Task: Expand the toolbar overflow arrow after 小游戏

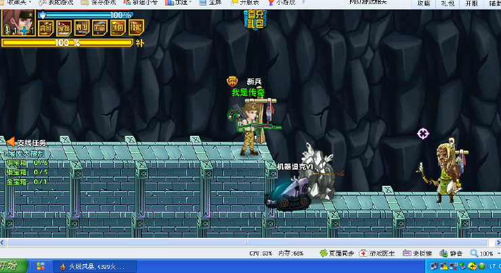Action: pos(303,2)
